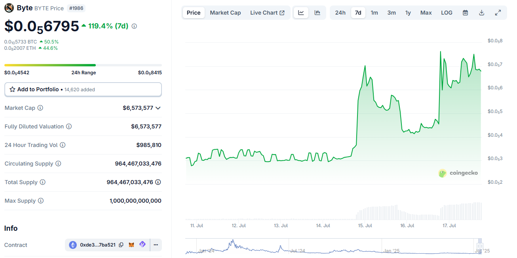
Task: Expand chart to fullscreen
Action: [498, 13]
